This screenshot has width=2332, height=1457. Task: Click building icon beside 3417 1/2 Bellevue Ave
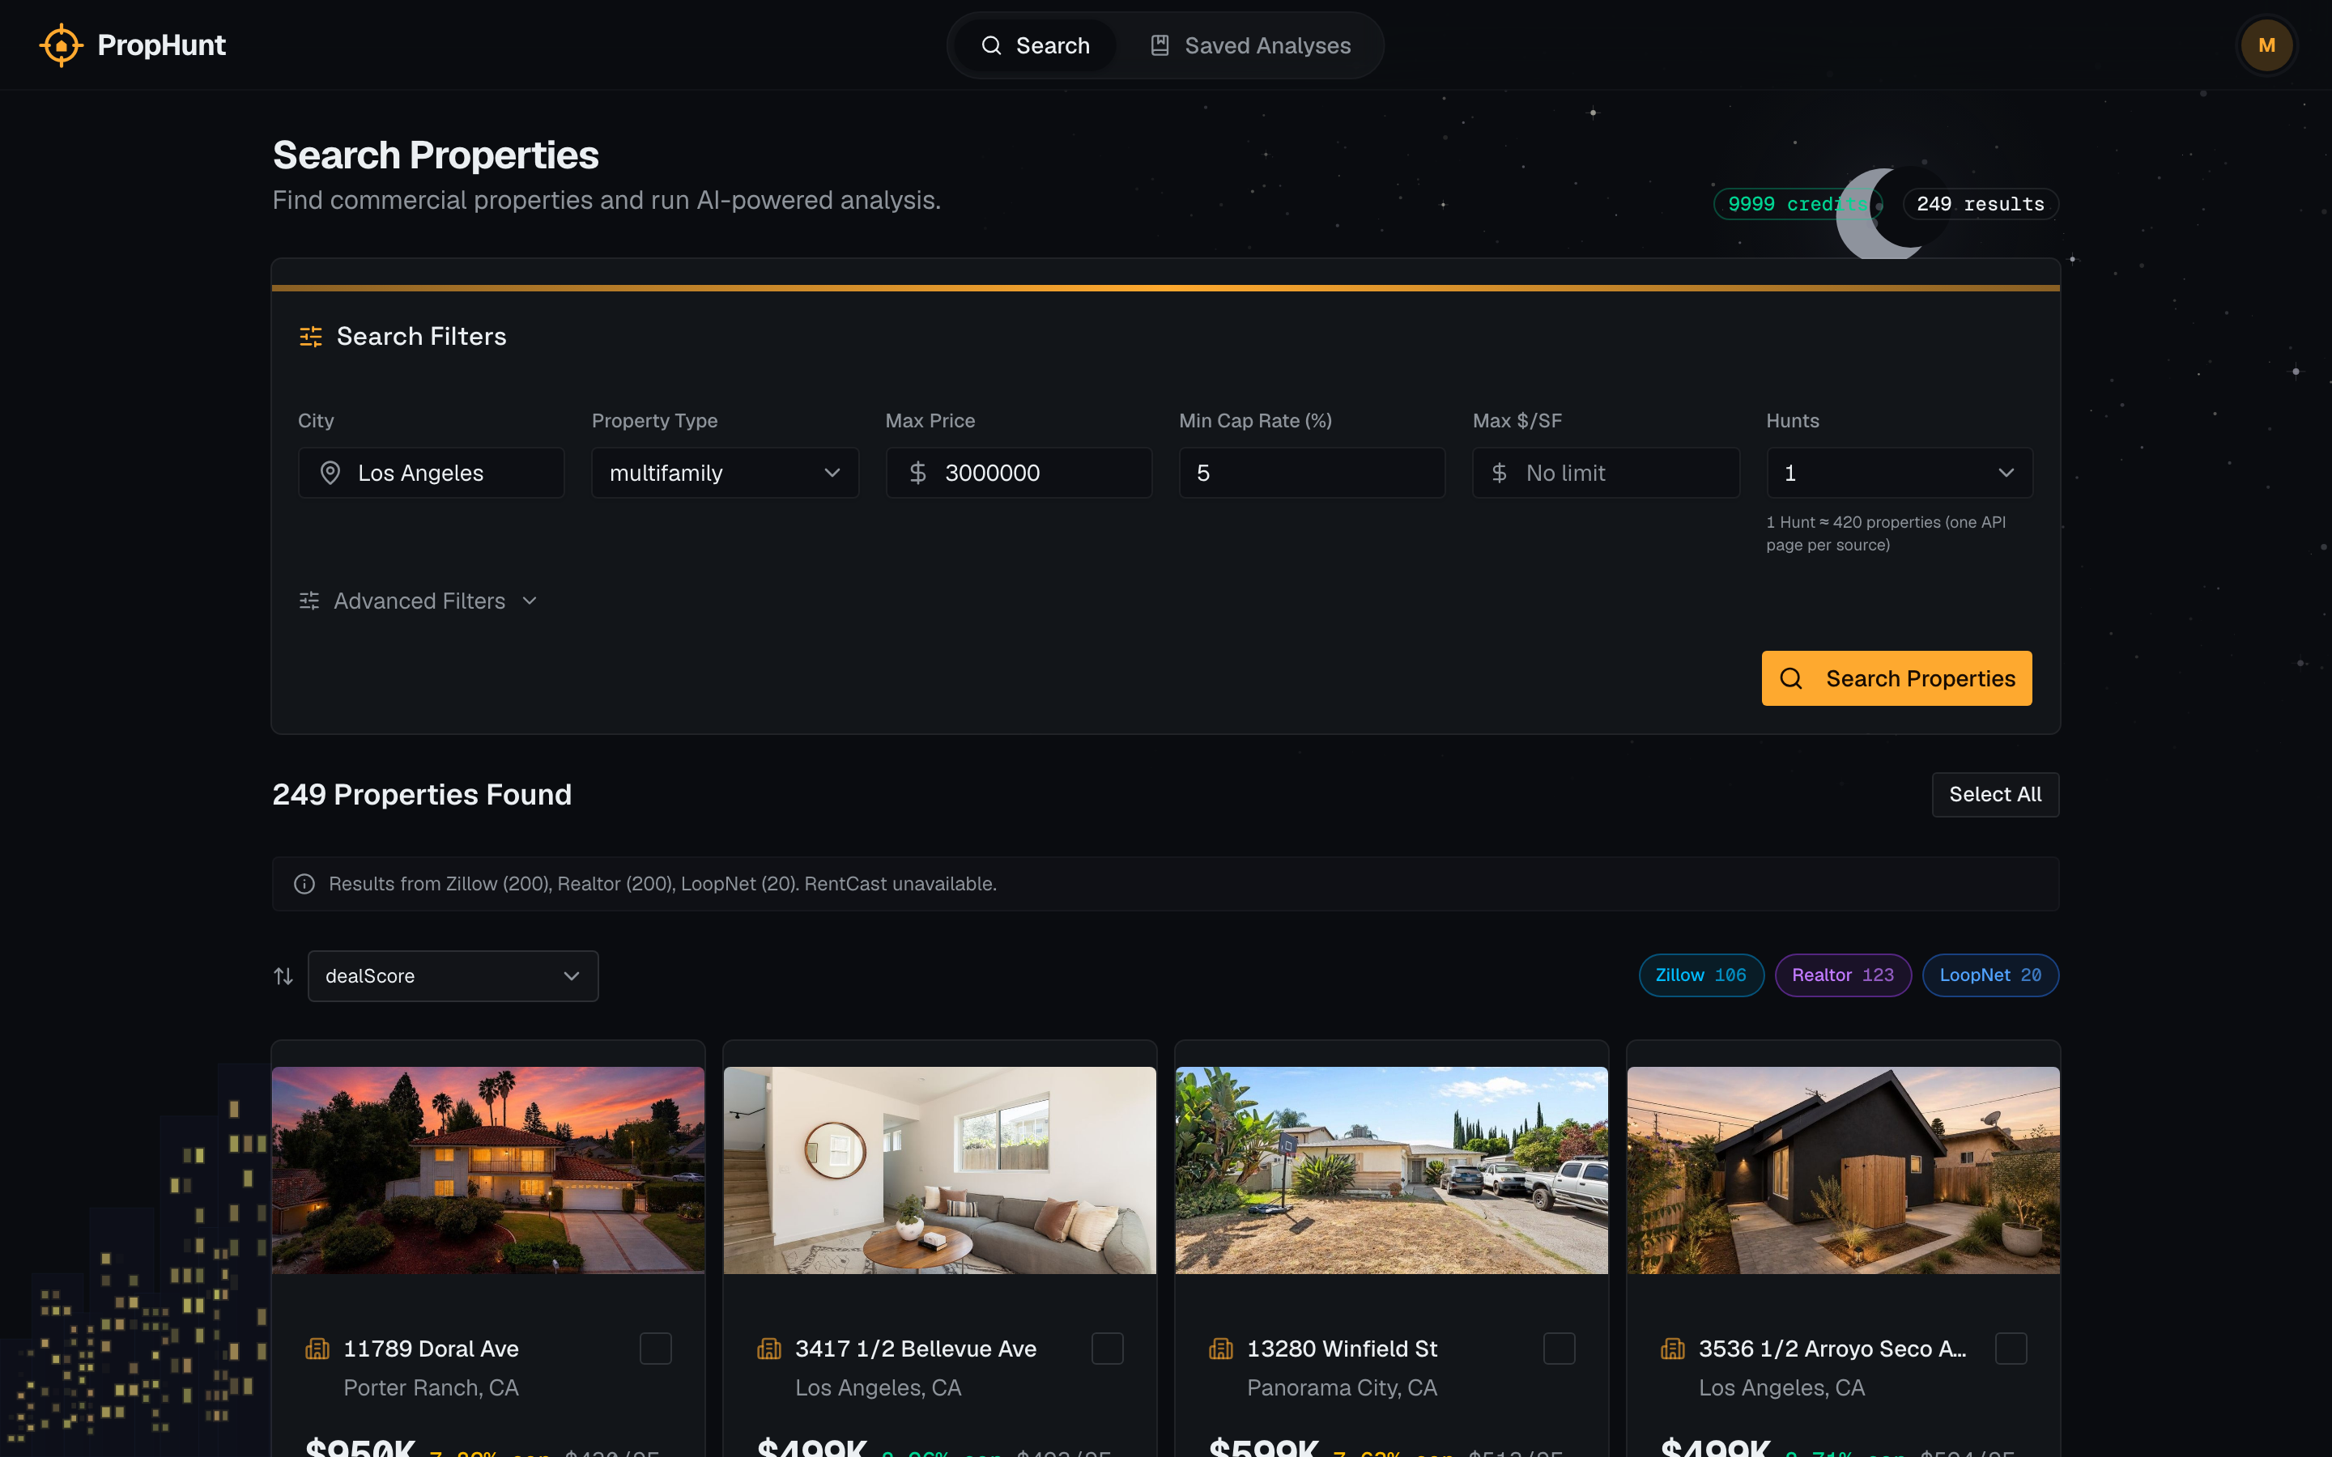[x=769, y=1349]
